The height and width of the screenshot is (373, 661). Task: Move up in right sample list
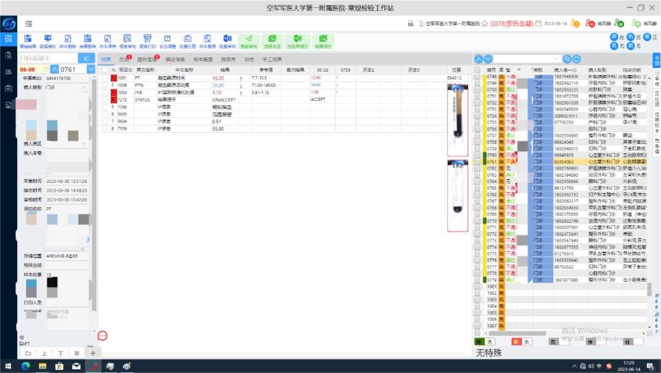click(479, 59)
